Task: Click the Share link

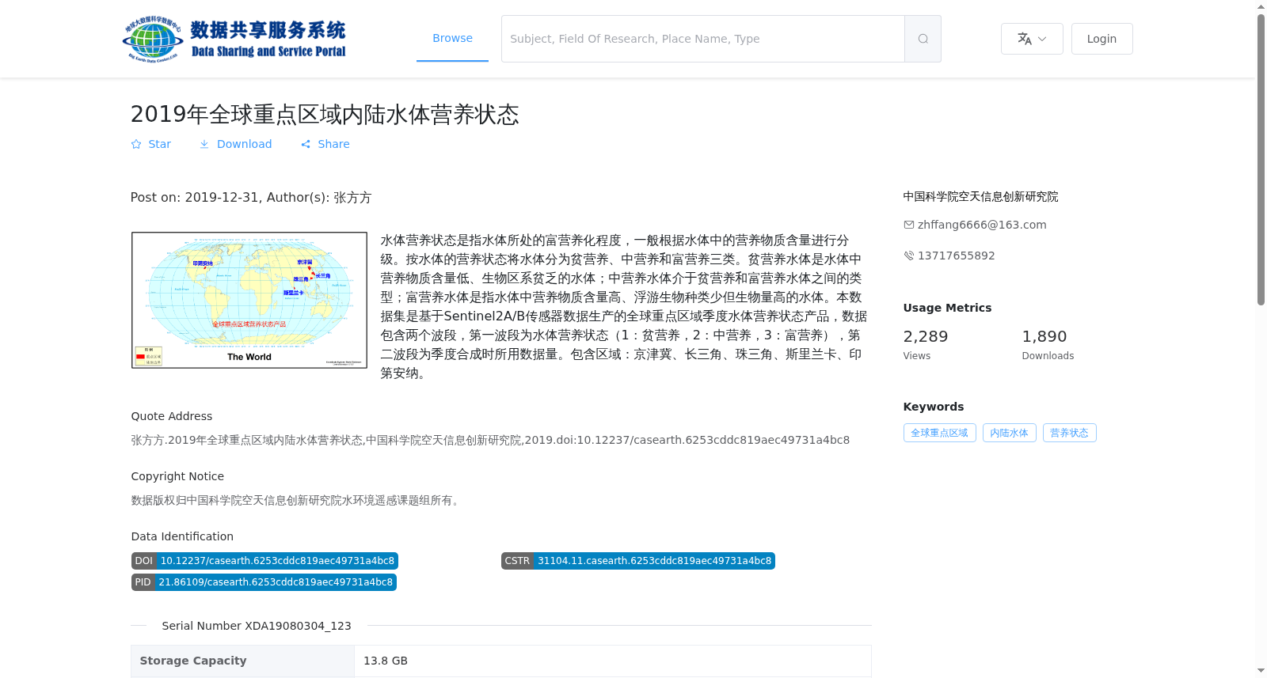Action: pyautogui.click(x=325, y=144)
